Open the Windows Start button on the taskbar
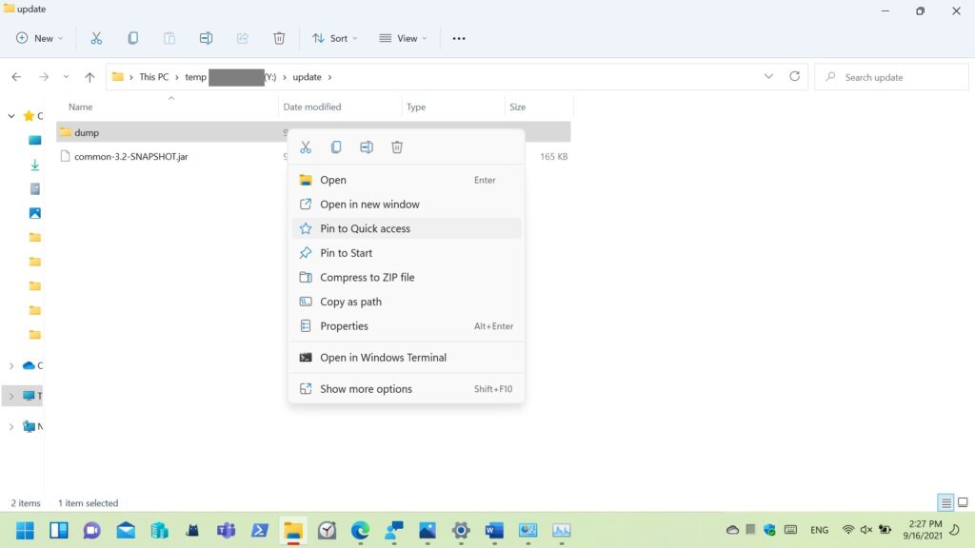The height and width of the screenshot is (548, 975). (26, 530)
